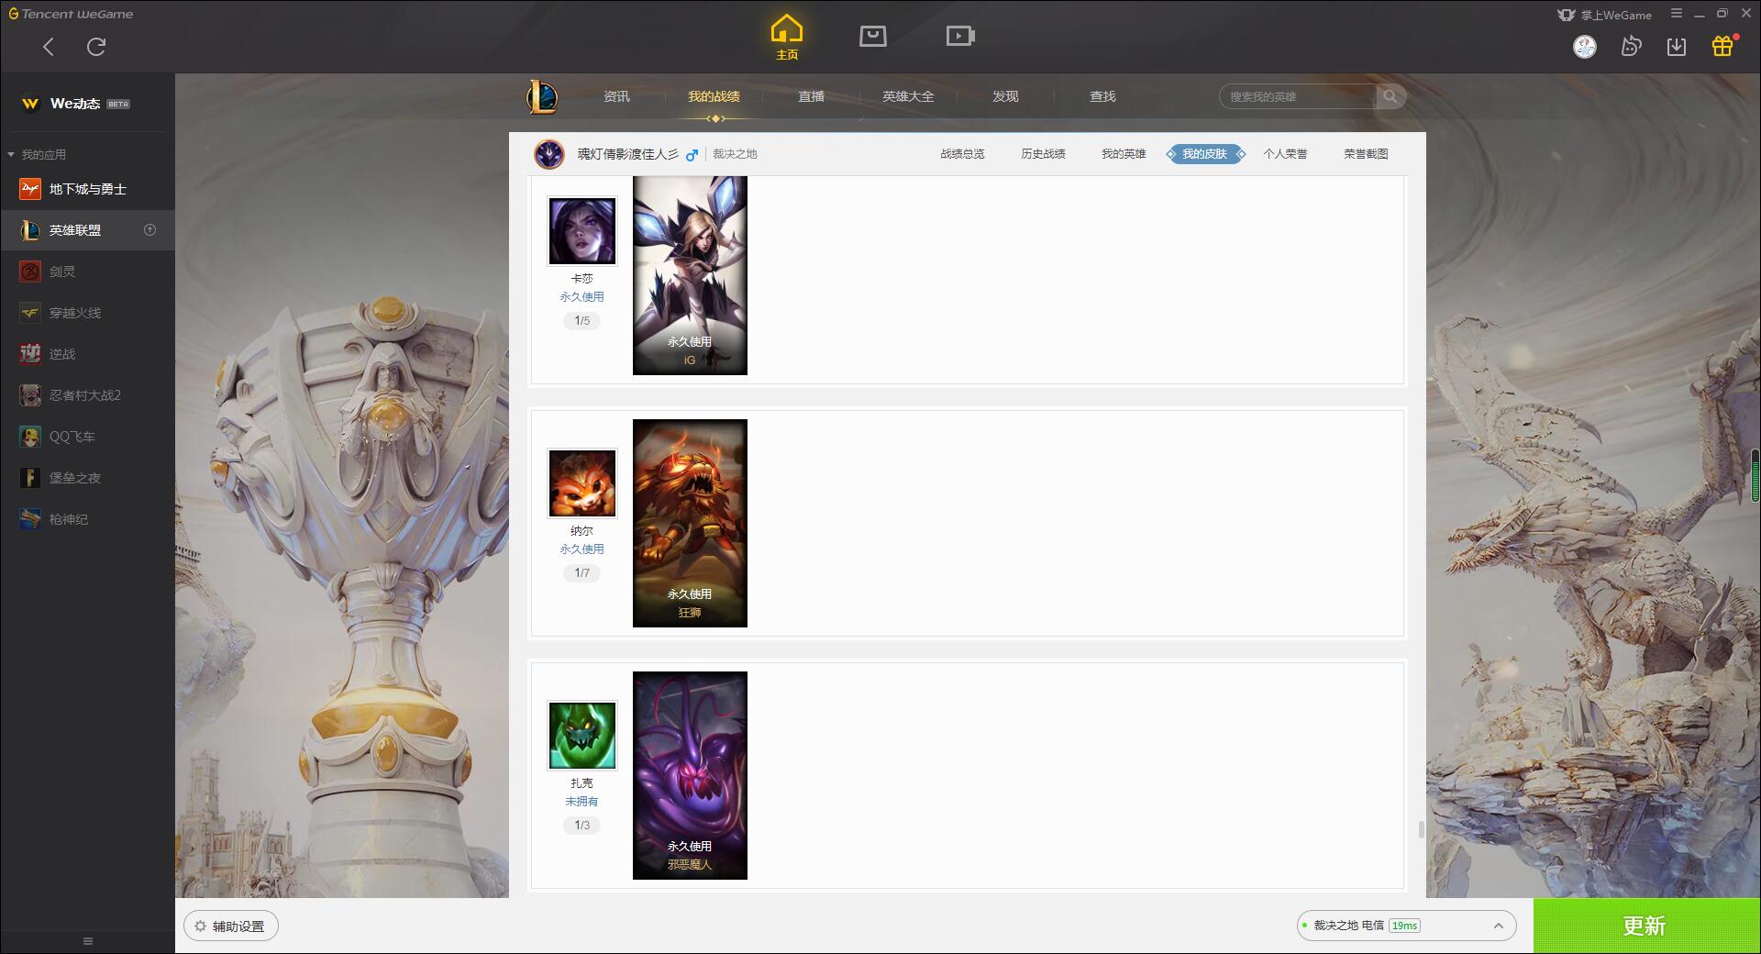Open the video icon in top bar
The image size is (1761, 954).
click(960, 36)
